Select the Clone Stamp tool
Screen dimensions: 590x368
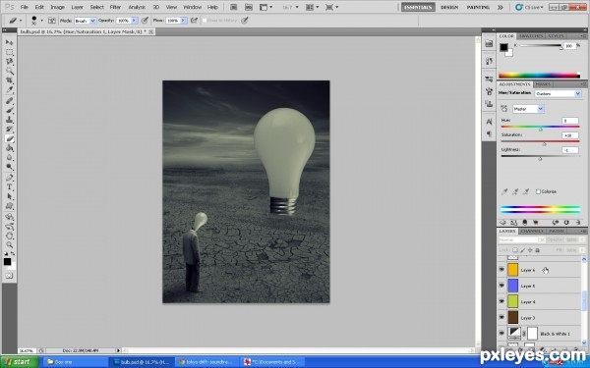(x=10, y=120)
